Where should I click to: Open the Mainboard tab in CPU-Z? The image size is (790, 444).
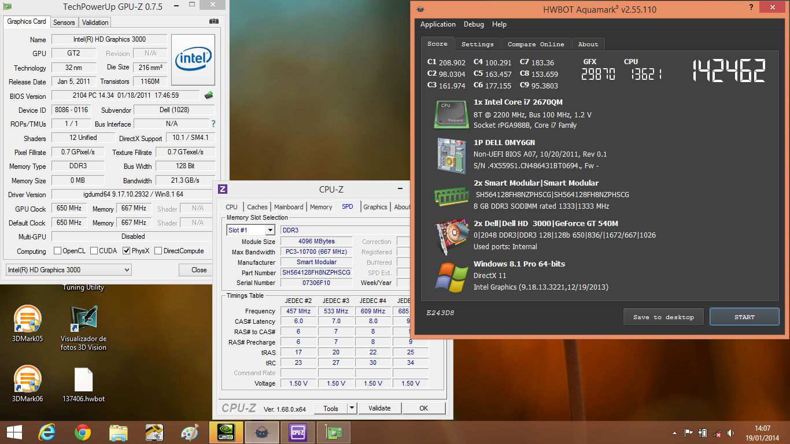click(289, 207)
